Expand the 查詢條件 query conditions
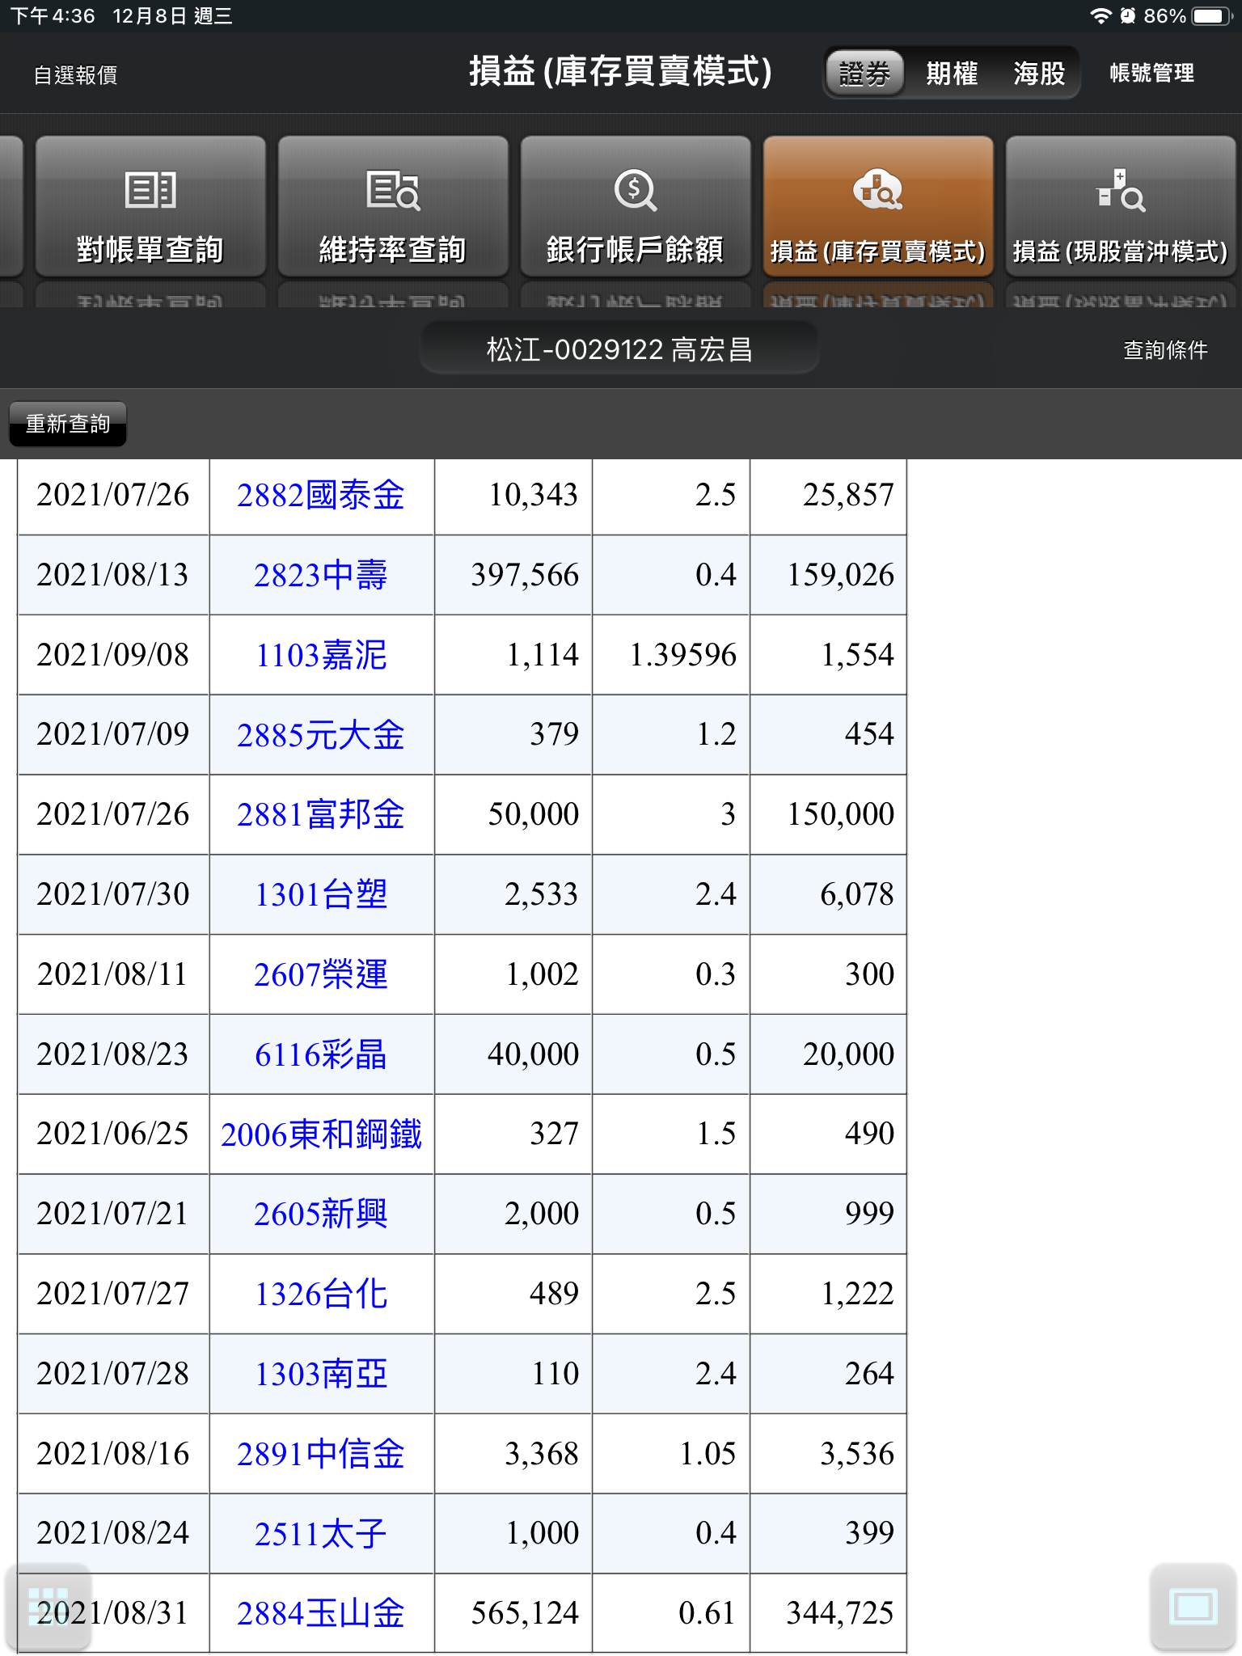 1165,350
